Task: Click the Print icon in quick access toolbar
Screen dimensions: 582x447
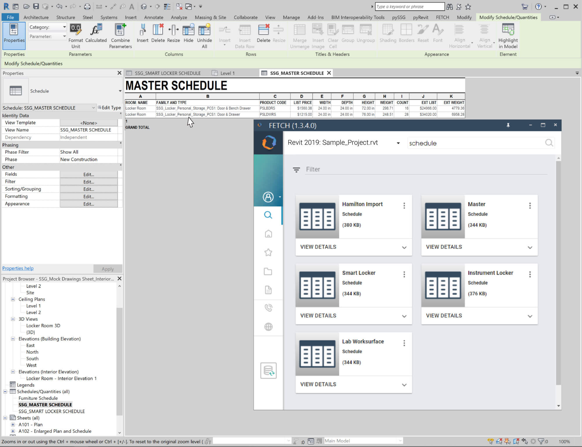Action: (x=87, y=6)
